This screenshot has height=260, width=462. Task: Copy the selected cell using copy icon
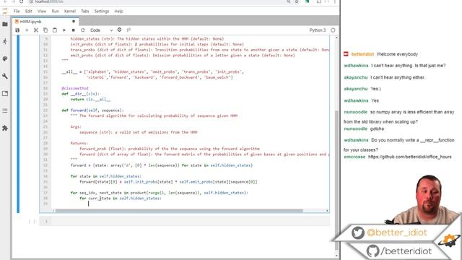[x=45, y=30]
